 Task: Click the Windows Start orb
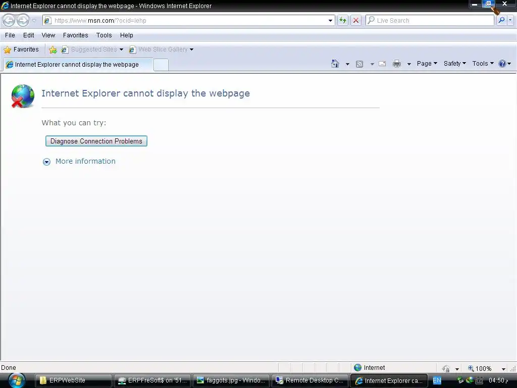tap(17, 381)
